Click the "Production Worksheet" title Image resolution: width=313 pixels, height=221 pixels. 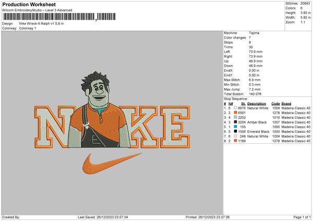[29, 4]
